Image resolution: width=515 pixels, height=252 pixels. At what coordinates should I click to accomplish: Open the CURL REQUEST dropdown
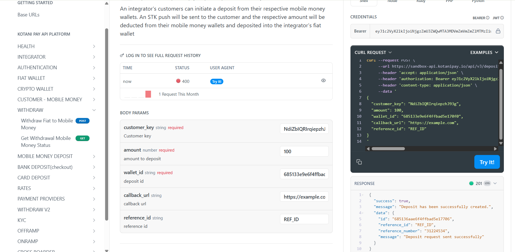(x=373, y=52)
